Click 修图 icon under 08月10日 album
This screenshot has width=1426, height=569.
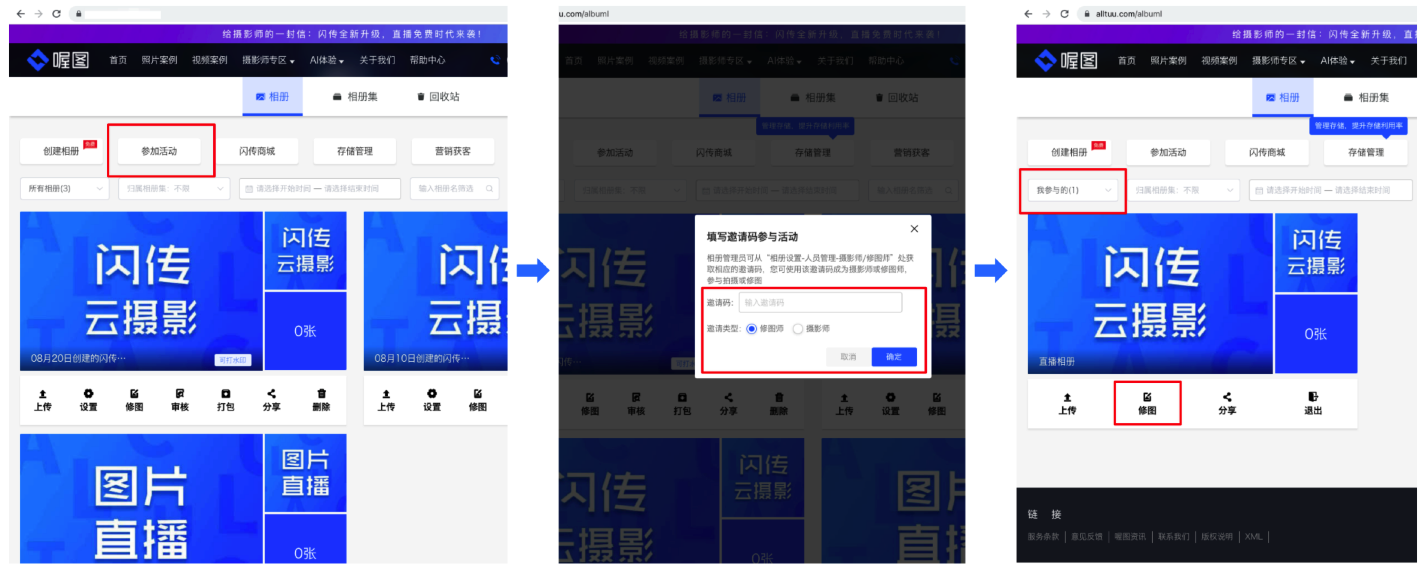478,394
